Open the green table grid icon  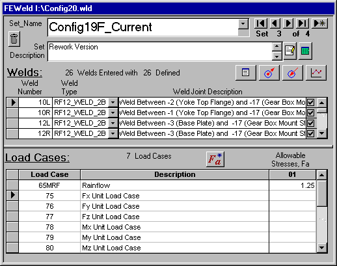point(305,51)
